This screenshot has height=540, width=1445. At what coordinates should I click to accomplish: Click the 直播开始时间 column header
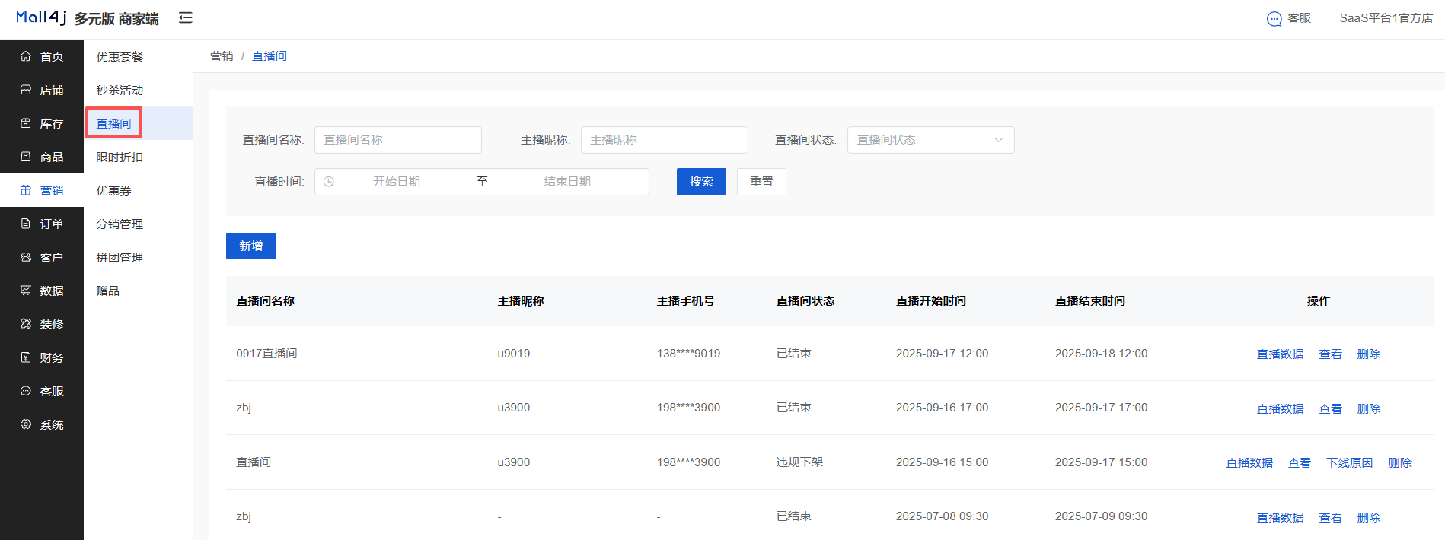coord(930,301)
